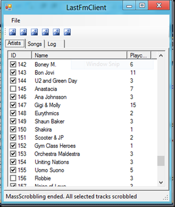The height and width of the screenshot is (207, 175).
Task: Select the artist name Uomo Suono
Action: [x=50, y=170]
